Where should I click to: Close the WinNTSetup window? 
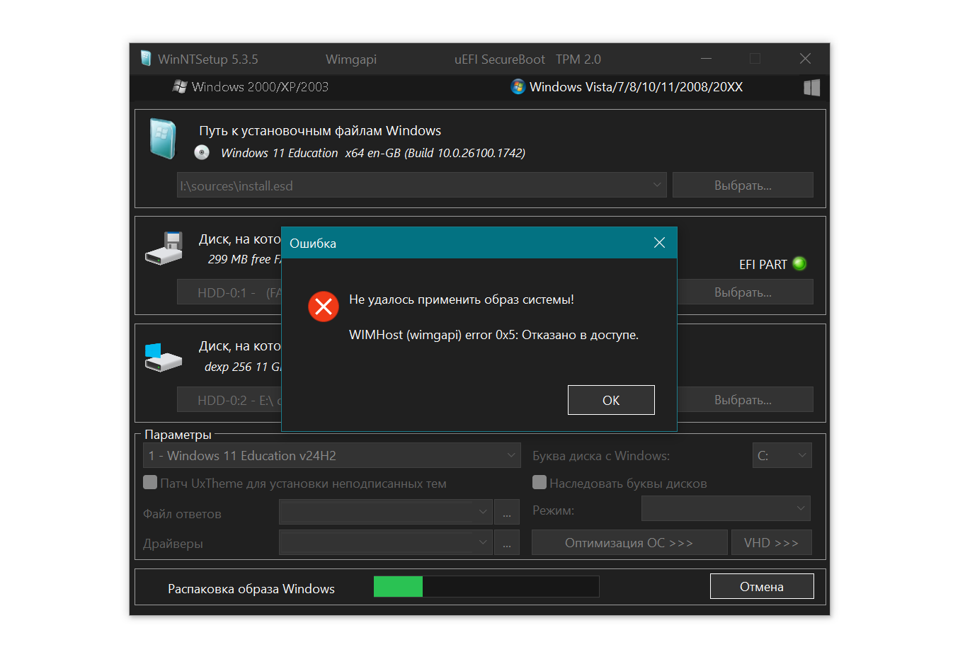[x=805, y=59]
